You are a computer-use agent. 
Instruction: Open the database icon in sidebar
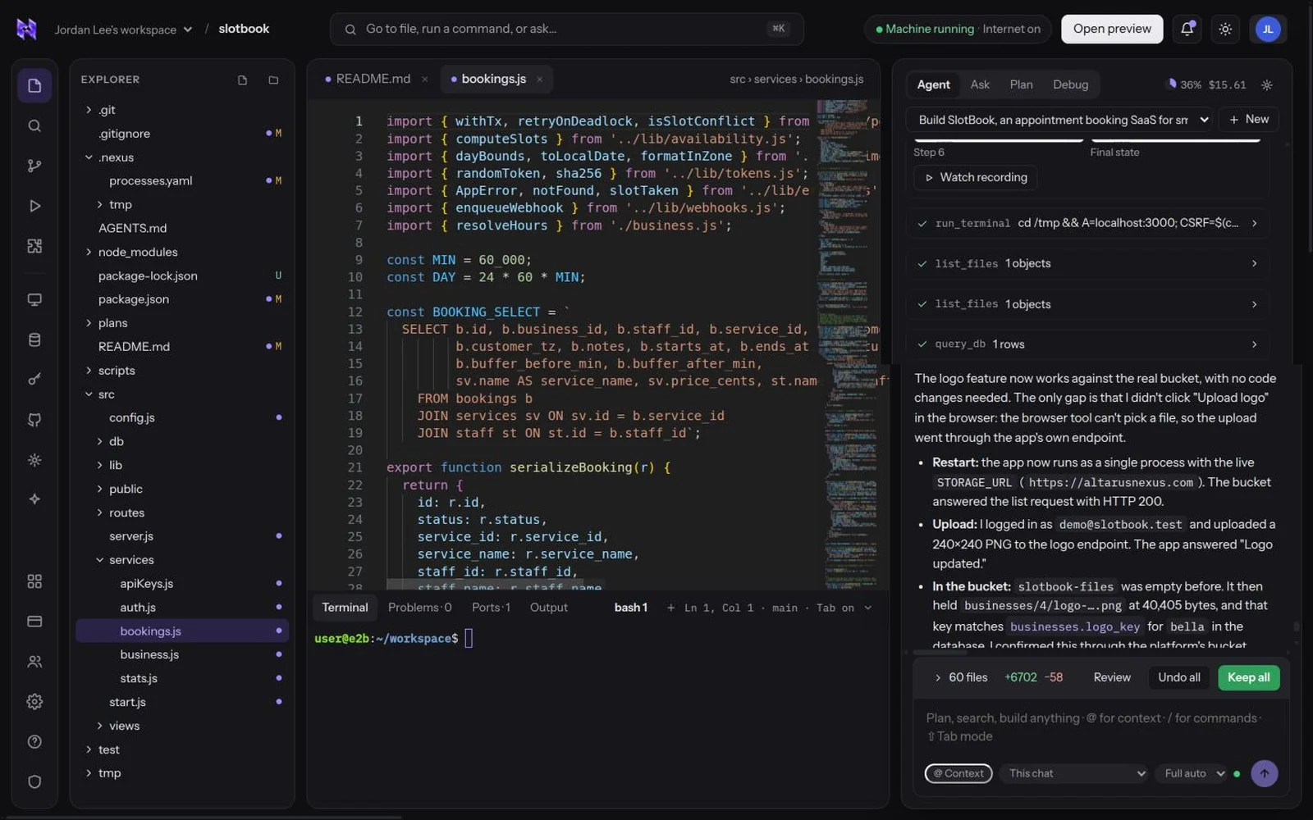click(34, 339)
